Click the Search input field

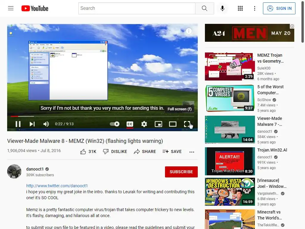[137, 8]
